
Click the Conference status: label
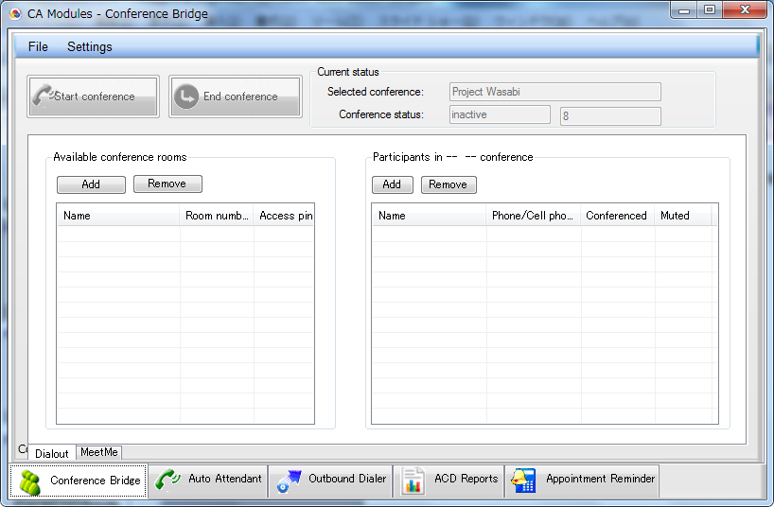381,114
